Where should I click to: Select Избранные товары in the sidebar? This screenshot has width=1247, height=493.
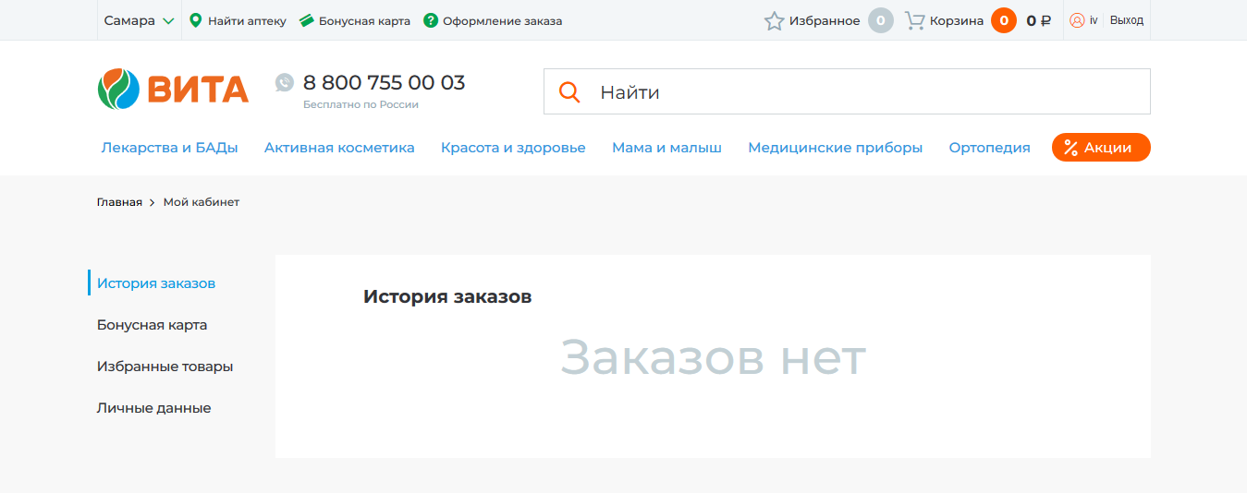(165, 367)
